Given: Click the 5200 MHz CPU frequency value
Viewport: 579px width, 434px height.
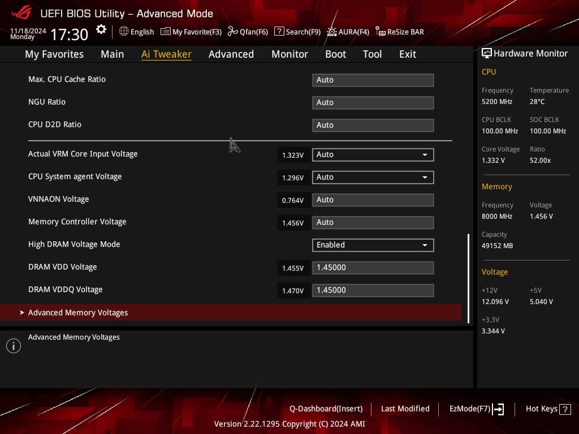Looking at the screenshot, I should pos(497,102).
